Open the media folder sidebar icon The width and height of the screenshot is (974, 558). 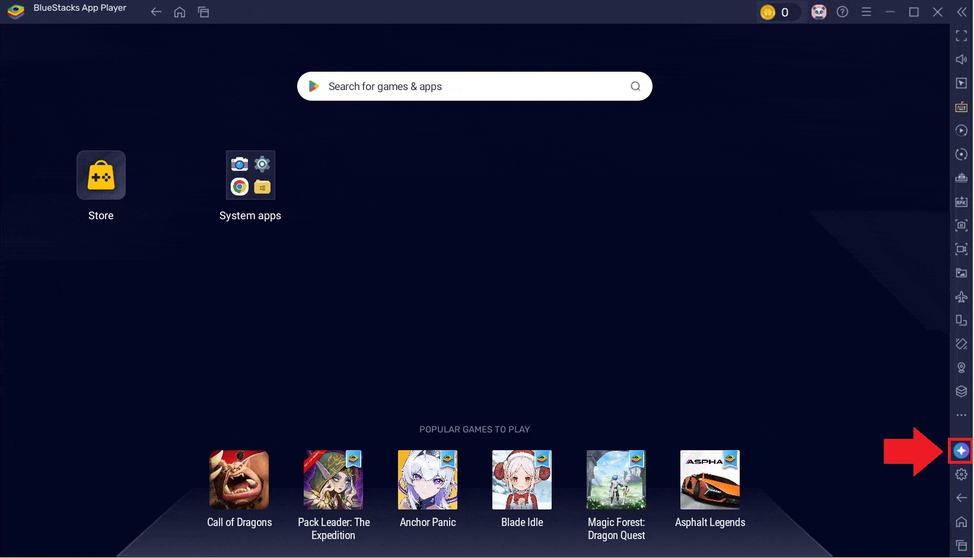(961, 273)
